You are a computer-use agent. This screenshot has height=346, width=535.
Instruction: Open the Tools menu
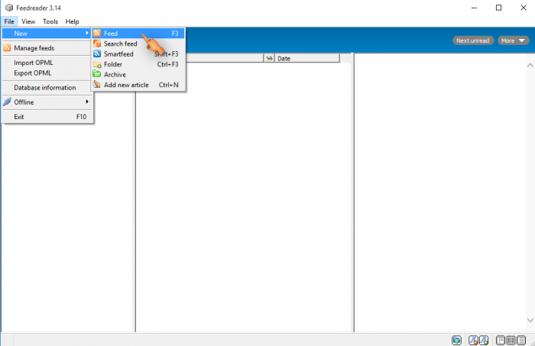[50, 21]
